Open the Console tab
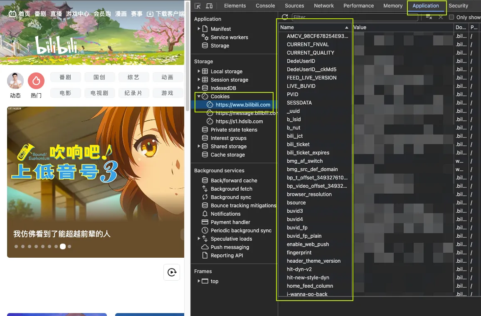481x316 pixels. pyautogui.click(x=265, y=6)
